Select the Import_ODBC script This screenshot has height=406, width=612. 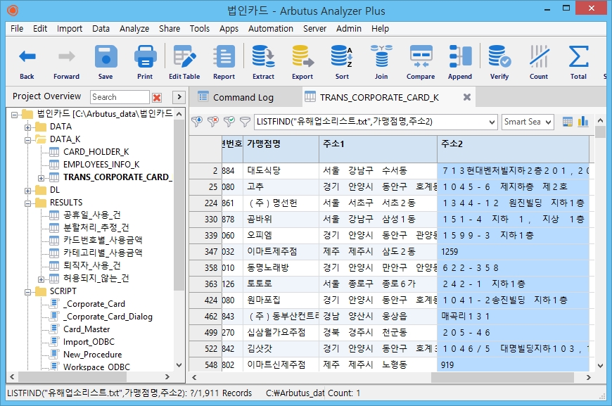click(89, 341)
